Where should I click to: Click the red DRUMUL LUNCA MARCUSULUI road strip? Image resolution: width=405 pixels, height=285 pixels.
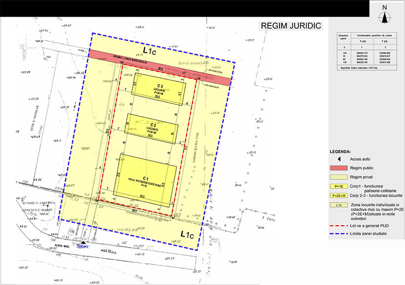(x=160, y=68)
